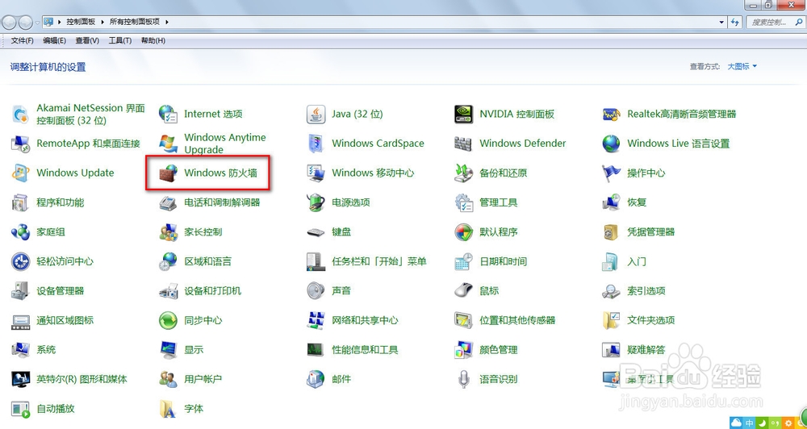This screenshot has width=807, height=429.
Task: Open the address bar history dropdown
Action: pyautogui.click(x=721, y=22)
